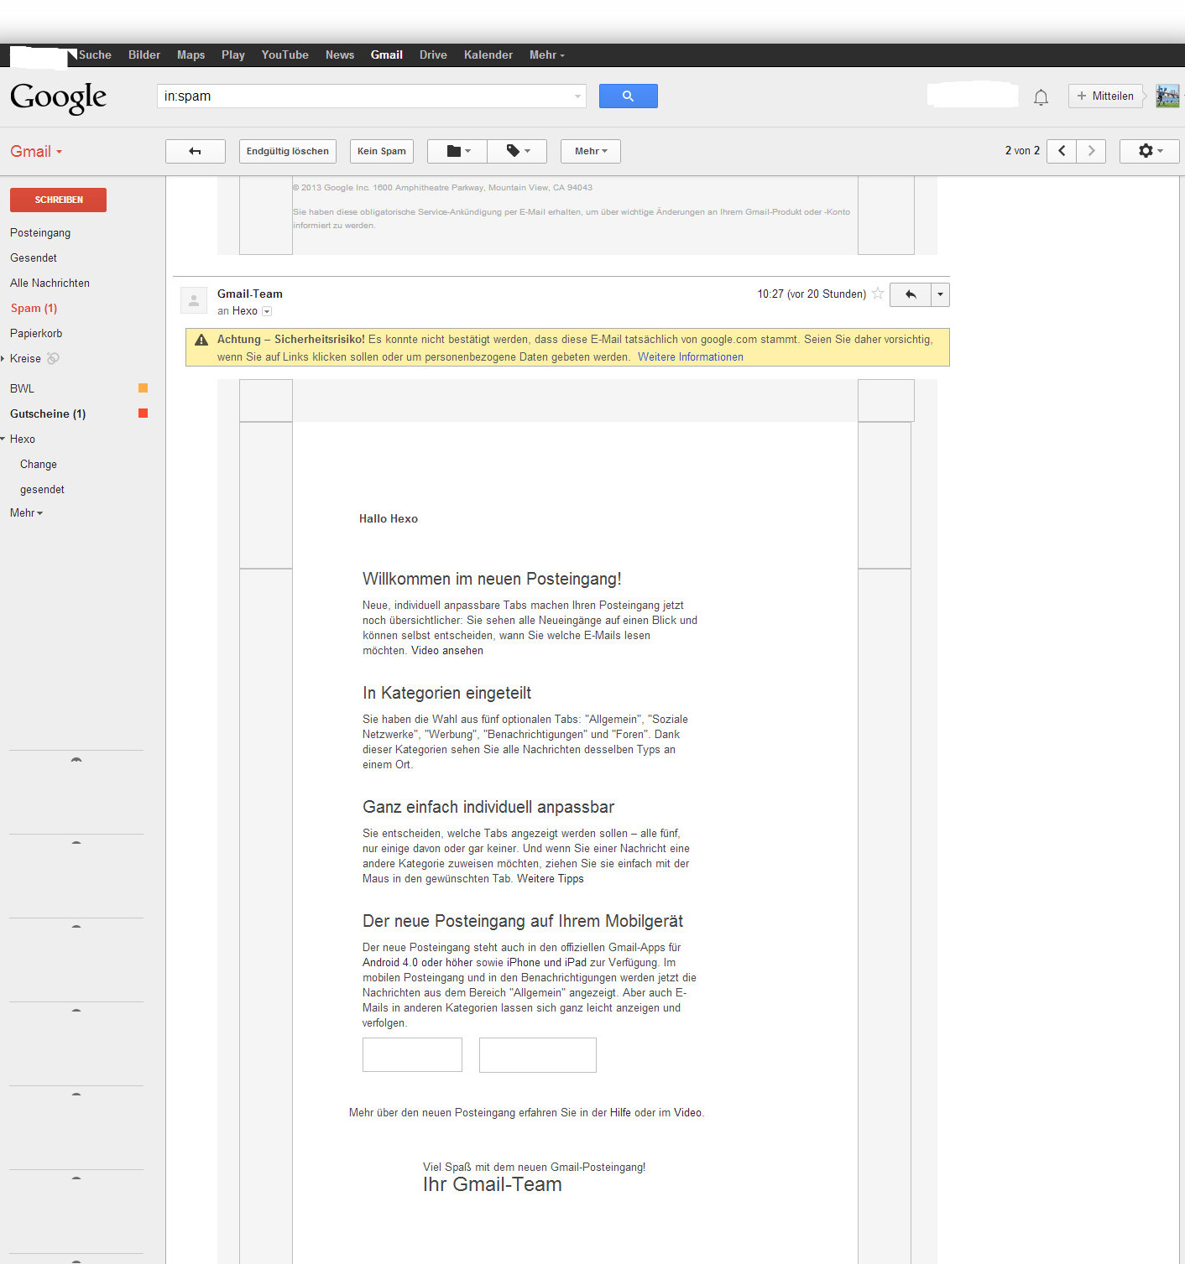This screenshot has height=1264, width=1185.
Task: Click the Video ansehen link
Action: coord(447,651)
